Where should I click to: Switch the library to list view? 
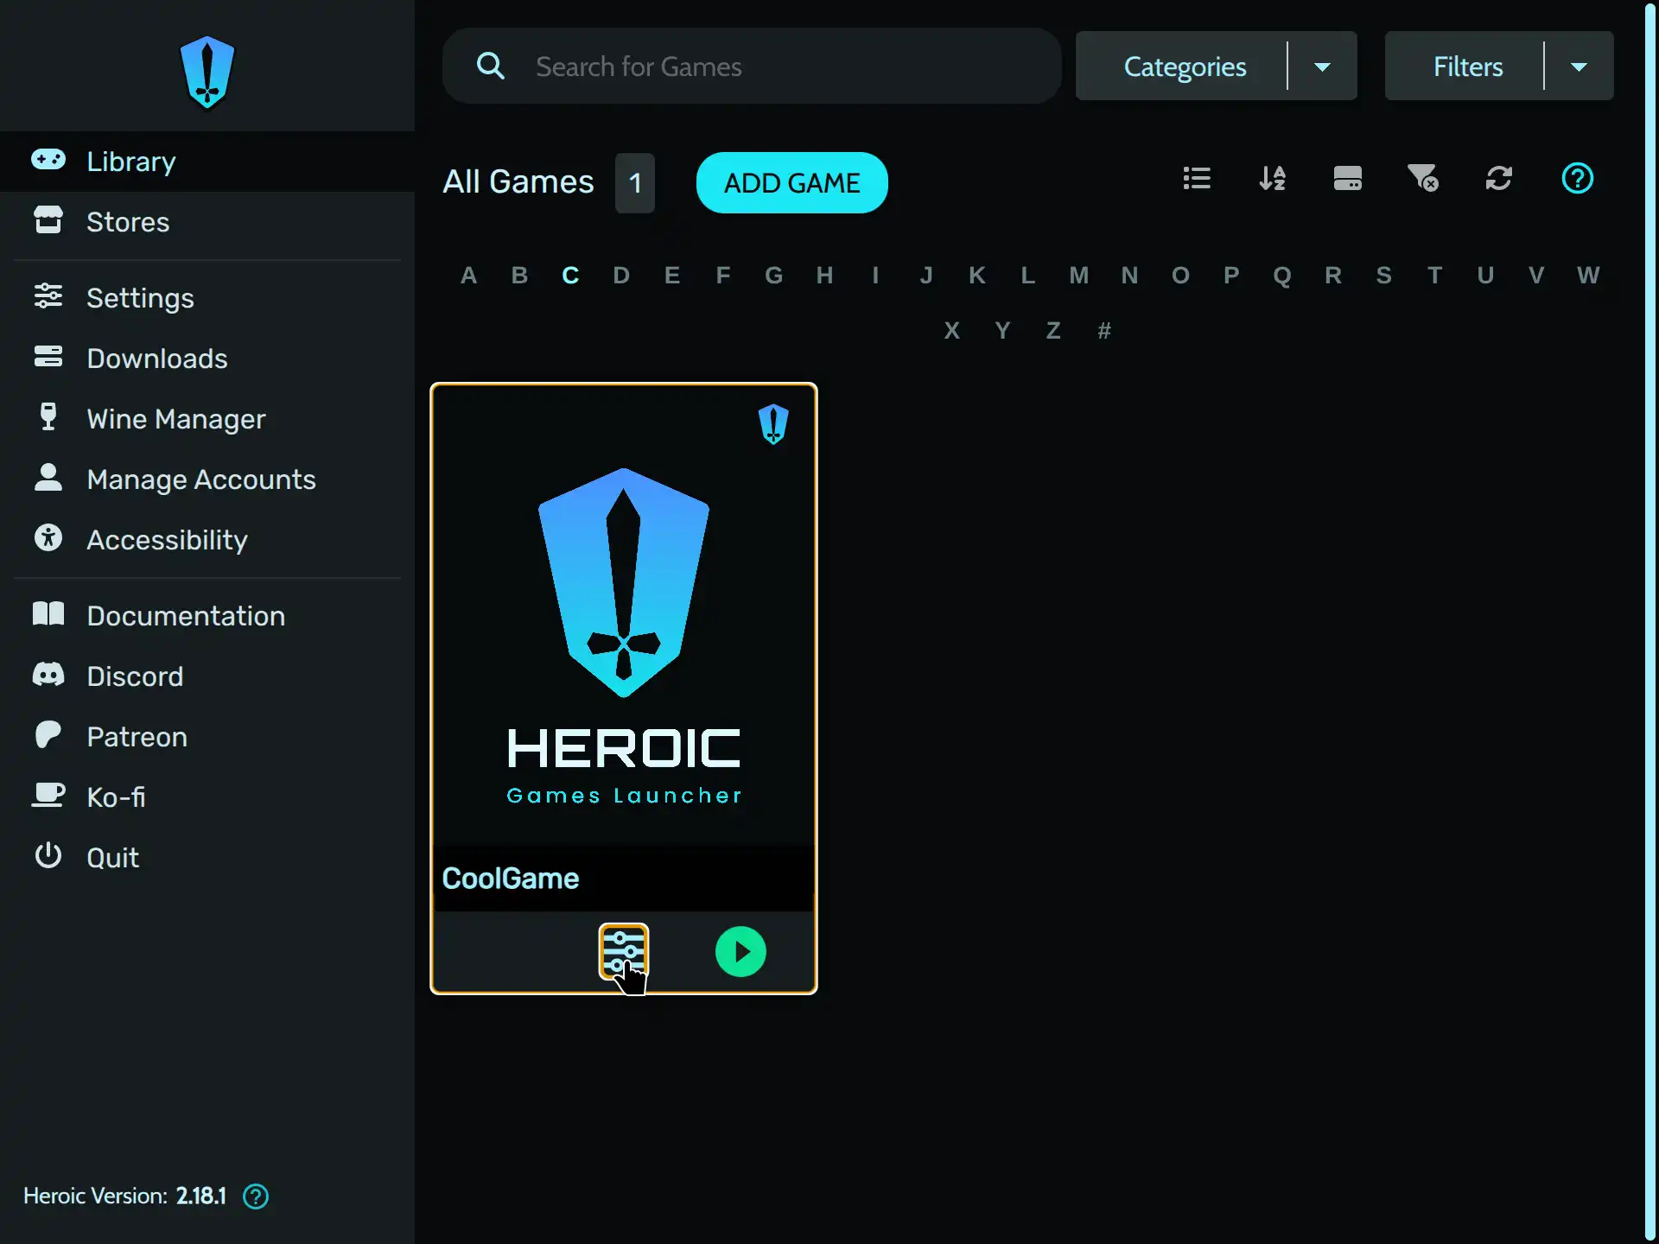[x=1196, y=178]
